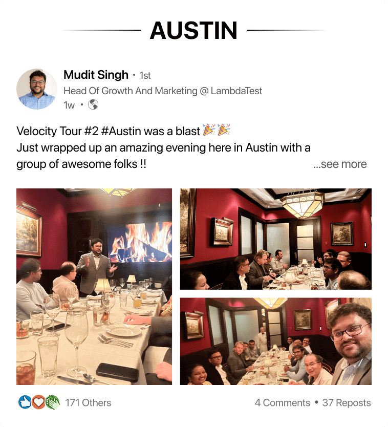View the 171 Others reactions list
The height and width of the screenshot is (427, 388).
pos(88,403)
